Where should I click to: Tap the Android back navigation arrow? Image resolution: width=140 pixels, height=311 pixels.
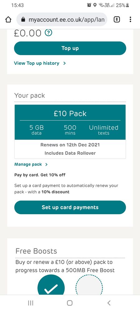click(109, 303)
